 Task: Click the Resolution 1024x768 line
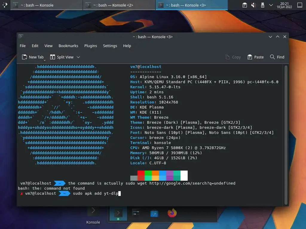click(x=154, y=102)
